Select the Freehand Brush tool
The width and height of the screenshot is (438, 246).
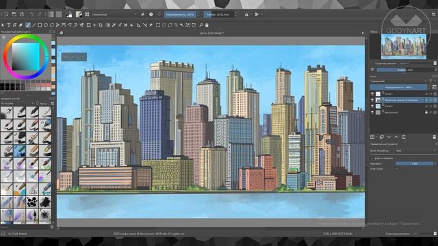click(27, 25)
